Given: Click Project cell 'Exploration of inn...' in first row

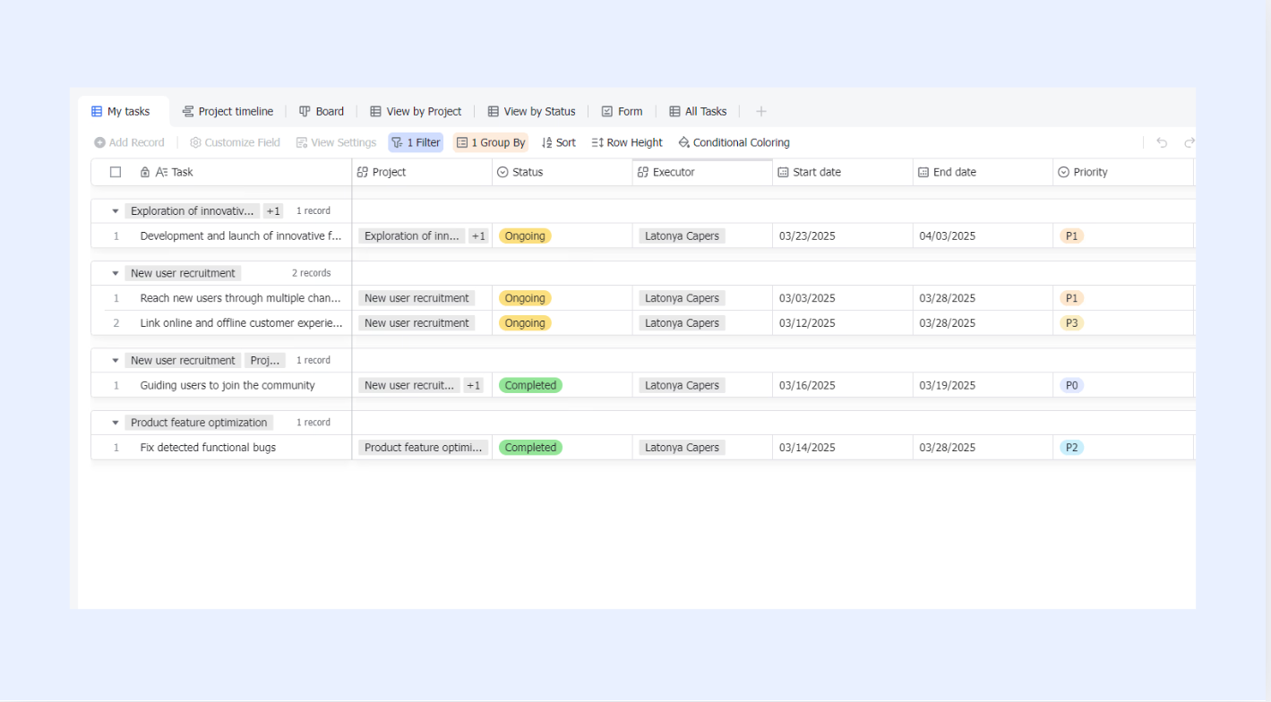Looking at the screenshot, I should 412,236.
